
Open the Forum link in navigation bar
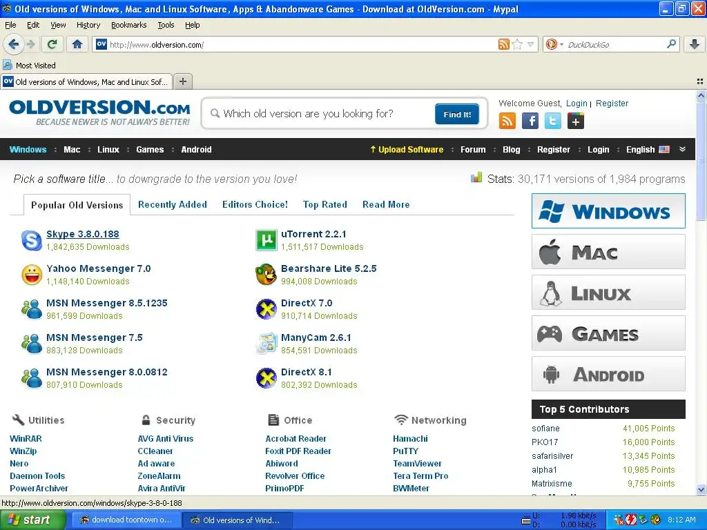(473, 150)
